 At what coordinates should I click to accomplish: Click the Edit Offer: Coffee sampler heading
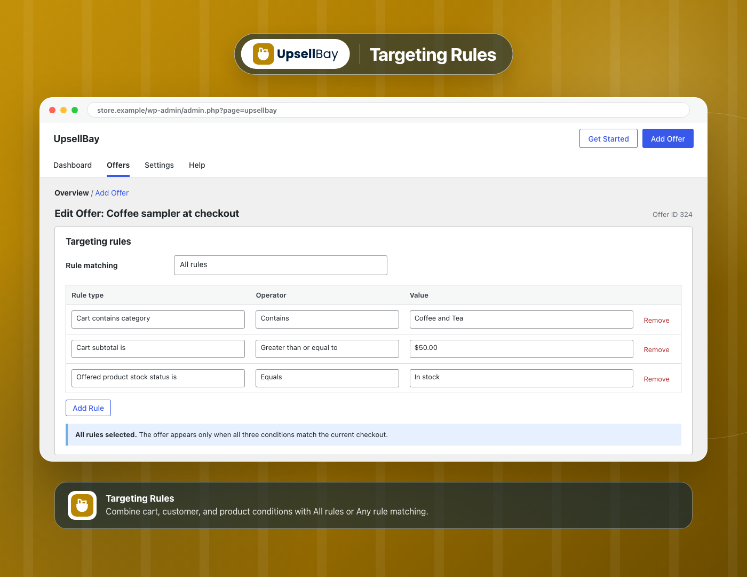[x=147, y=213]
